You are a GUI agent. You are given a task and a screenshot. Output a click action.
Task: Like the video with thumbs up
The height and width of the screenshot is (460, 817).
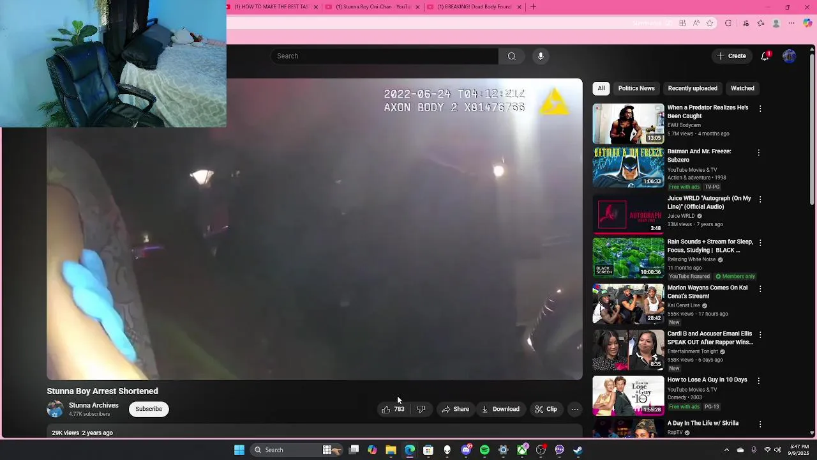393,410
